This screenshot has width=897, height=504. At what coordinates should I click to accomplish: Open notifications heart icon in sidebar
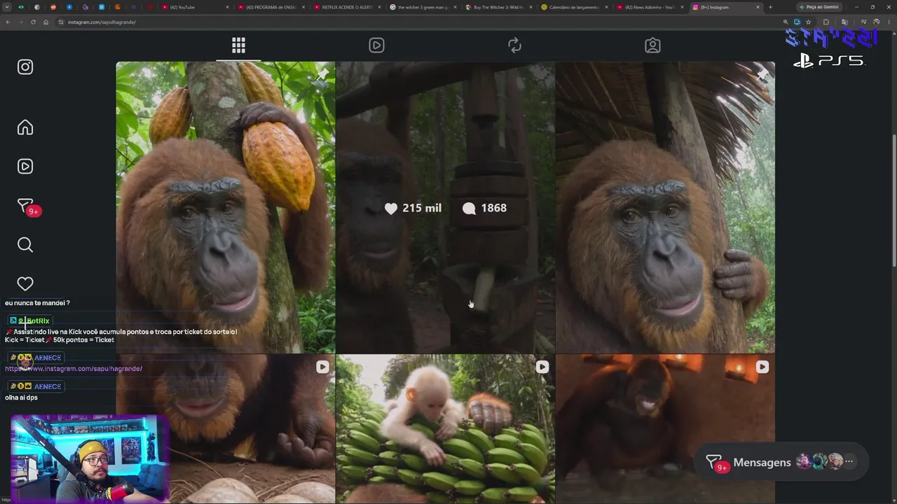point(25,284)
